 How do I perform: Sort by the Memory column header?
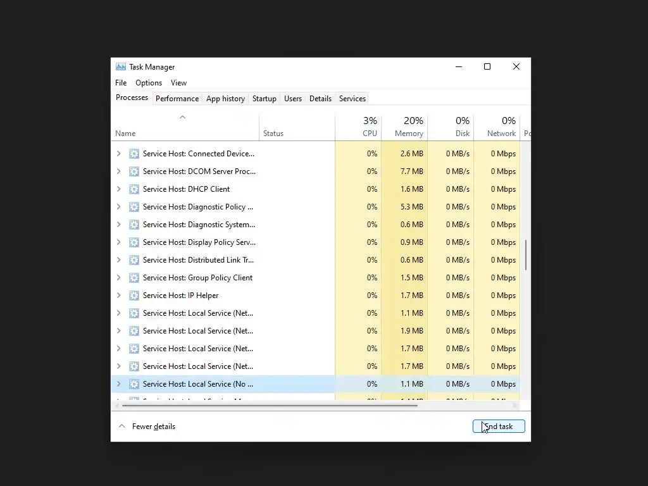pos(404,127)
